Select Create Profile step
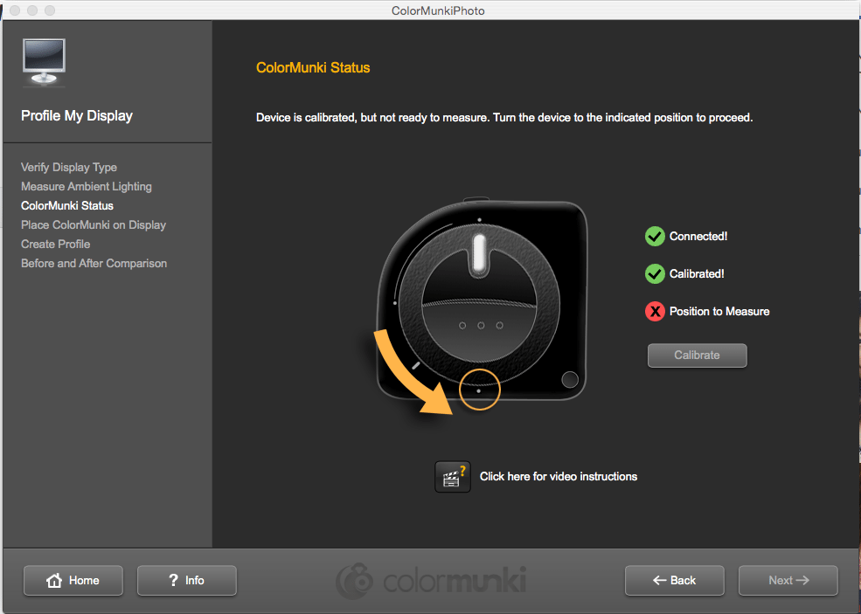 [55, 244]
